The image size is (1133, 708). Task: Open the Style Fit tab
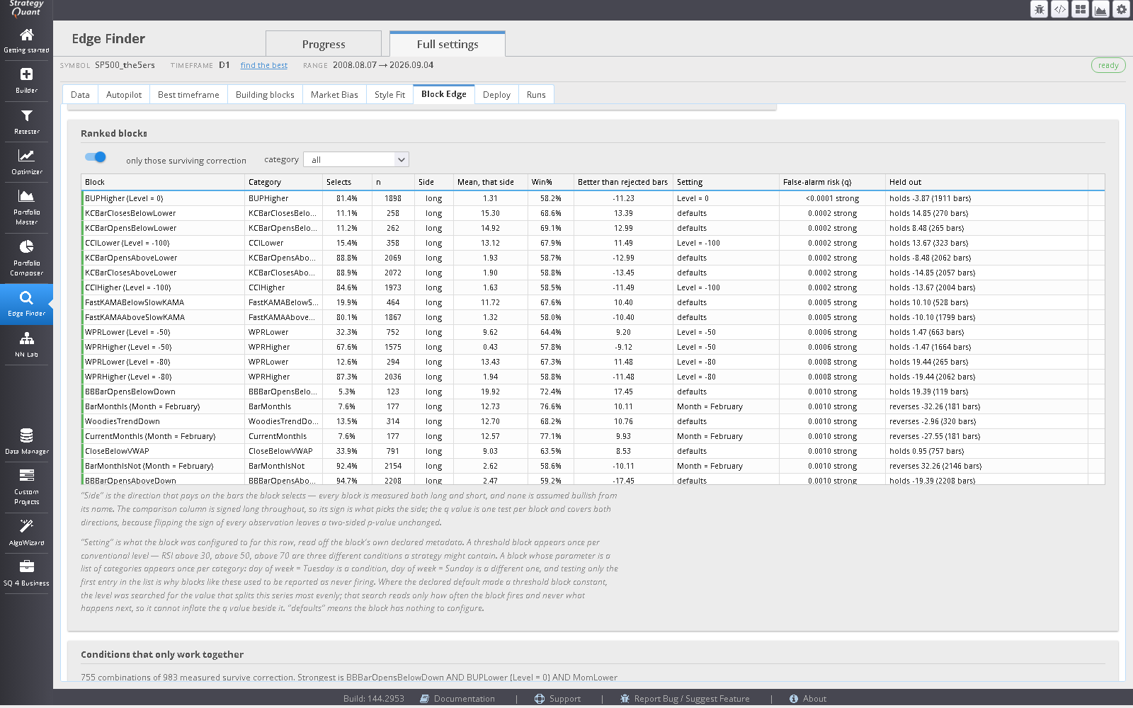[x=389, y=94]
